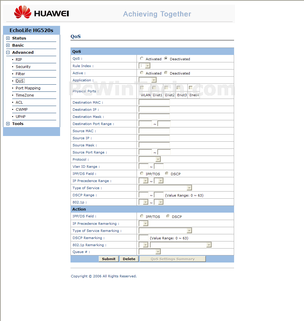Click the Huawei logo in the header
This screenshot has width=304, height=321.
point(41,12)
